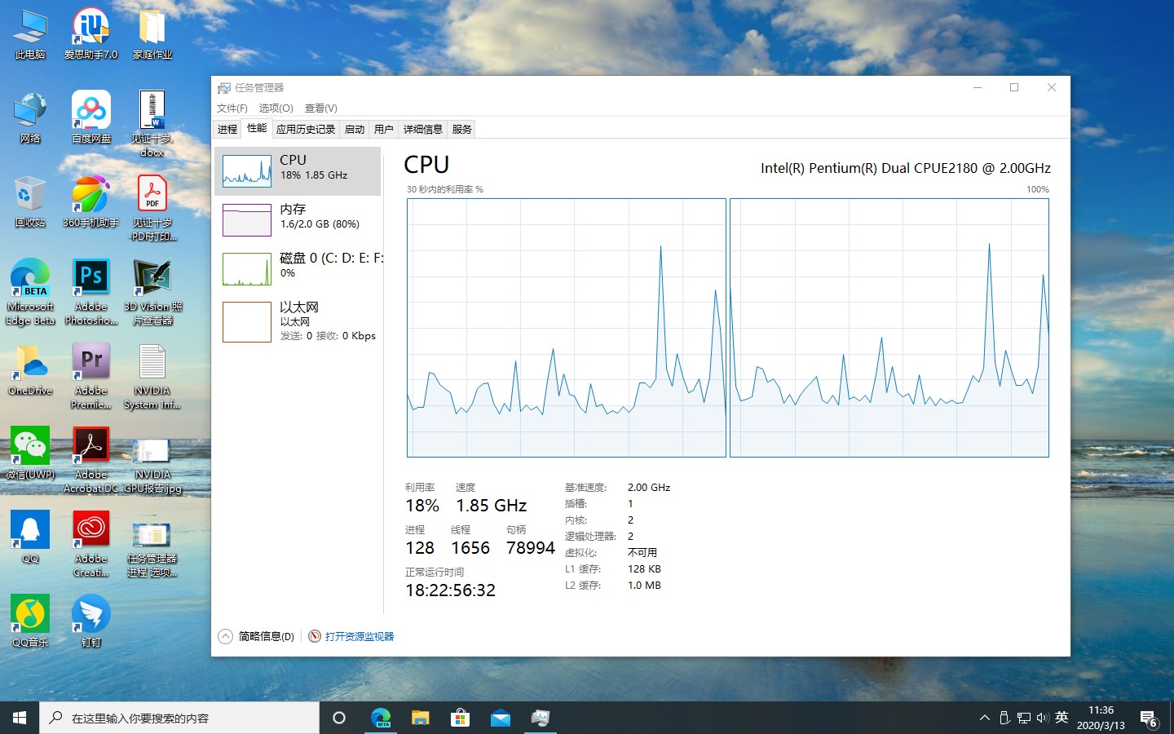Screen dimensions: 1174x734
Task: Click the 打开资源监视器 link
Action: pos(360,636)
